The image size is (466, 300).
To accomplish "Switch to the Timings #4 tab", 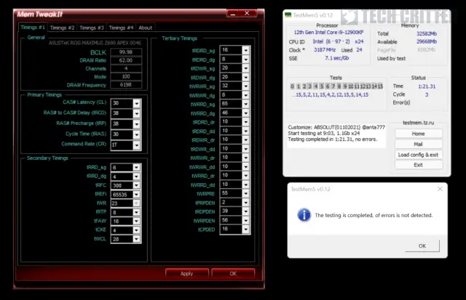I will (121, 28).
